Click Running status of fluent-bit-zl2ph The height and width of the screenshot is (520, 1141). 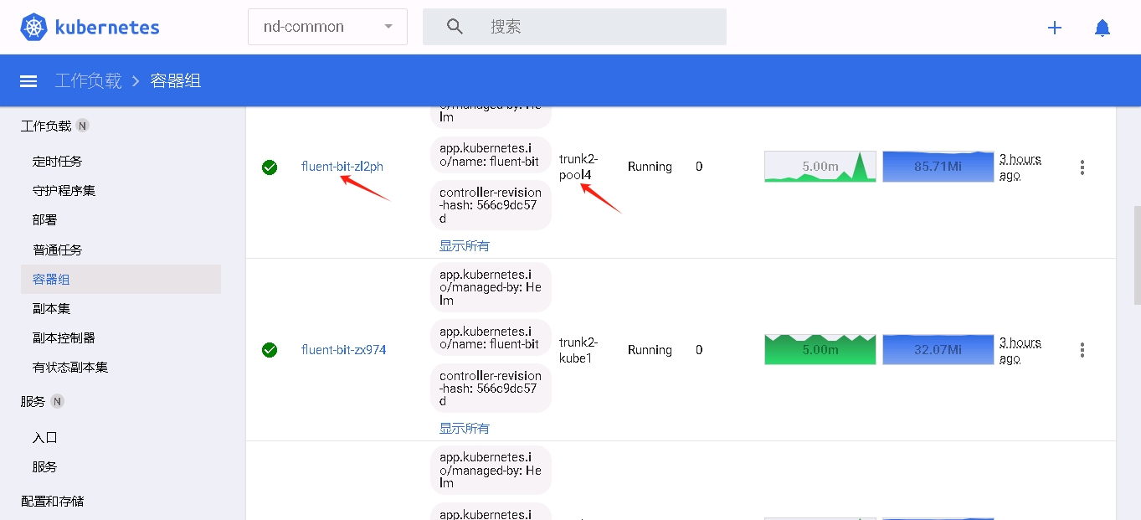[650, 167]
